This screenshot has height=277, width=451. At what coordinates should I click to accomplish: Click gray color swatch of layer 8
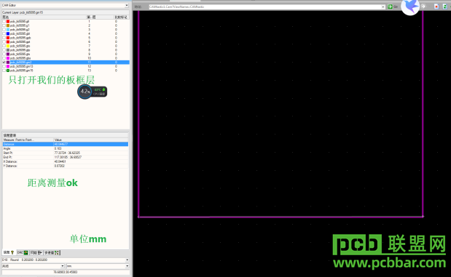(8, 50)
